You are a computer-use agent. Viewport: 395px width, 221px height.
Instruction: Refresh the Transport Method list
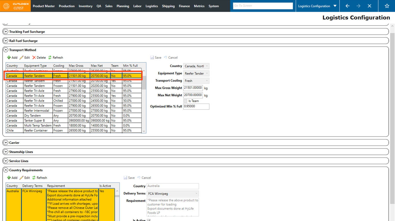pos(55,58)
